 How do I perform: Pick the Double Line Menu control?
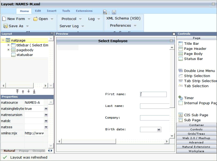[x=199, y=71]
